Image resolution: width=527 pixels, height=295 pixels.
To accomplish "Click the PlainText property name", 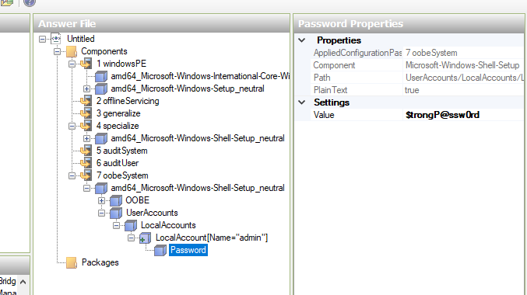I will tap(330, 90).
